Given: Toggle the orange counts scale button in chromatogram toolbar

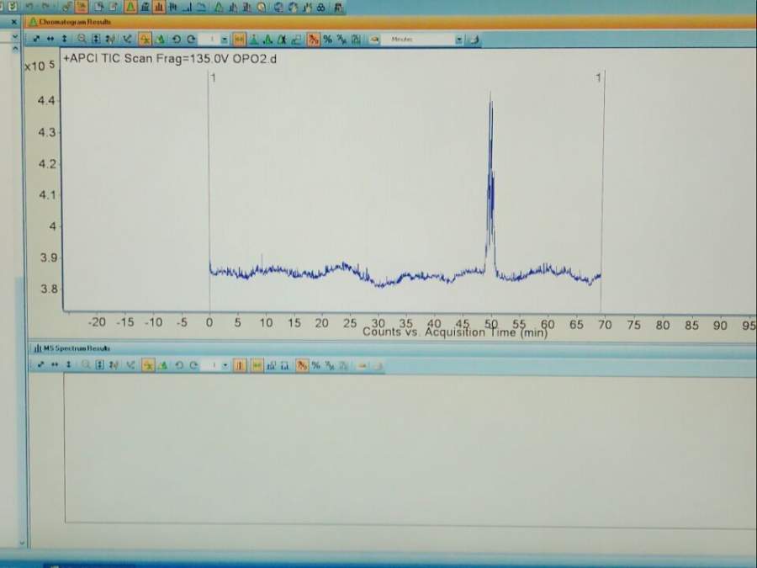Looking at the screenshot, I should pos(314,39).
